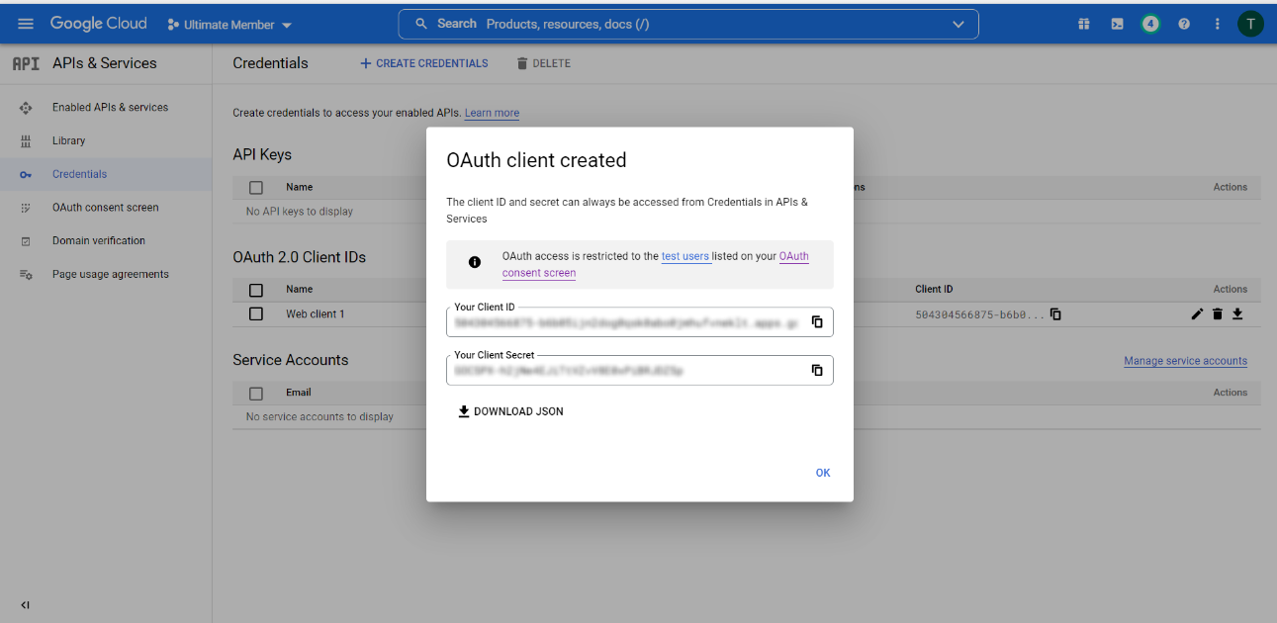Click the Credentials key icon
Screen dimensions: 1277x623
point(26,175)
